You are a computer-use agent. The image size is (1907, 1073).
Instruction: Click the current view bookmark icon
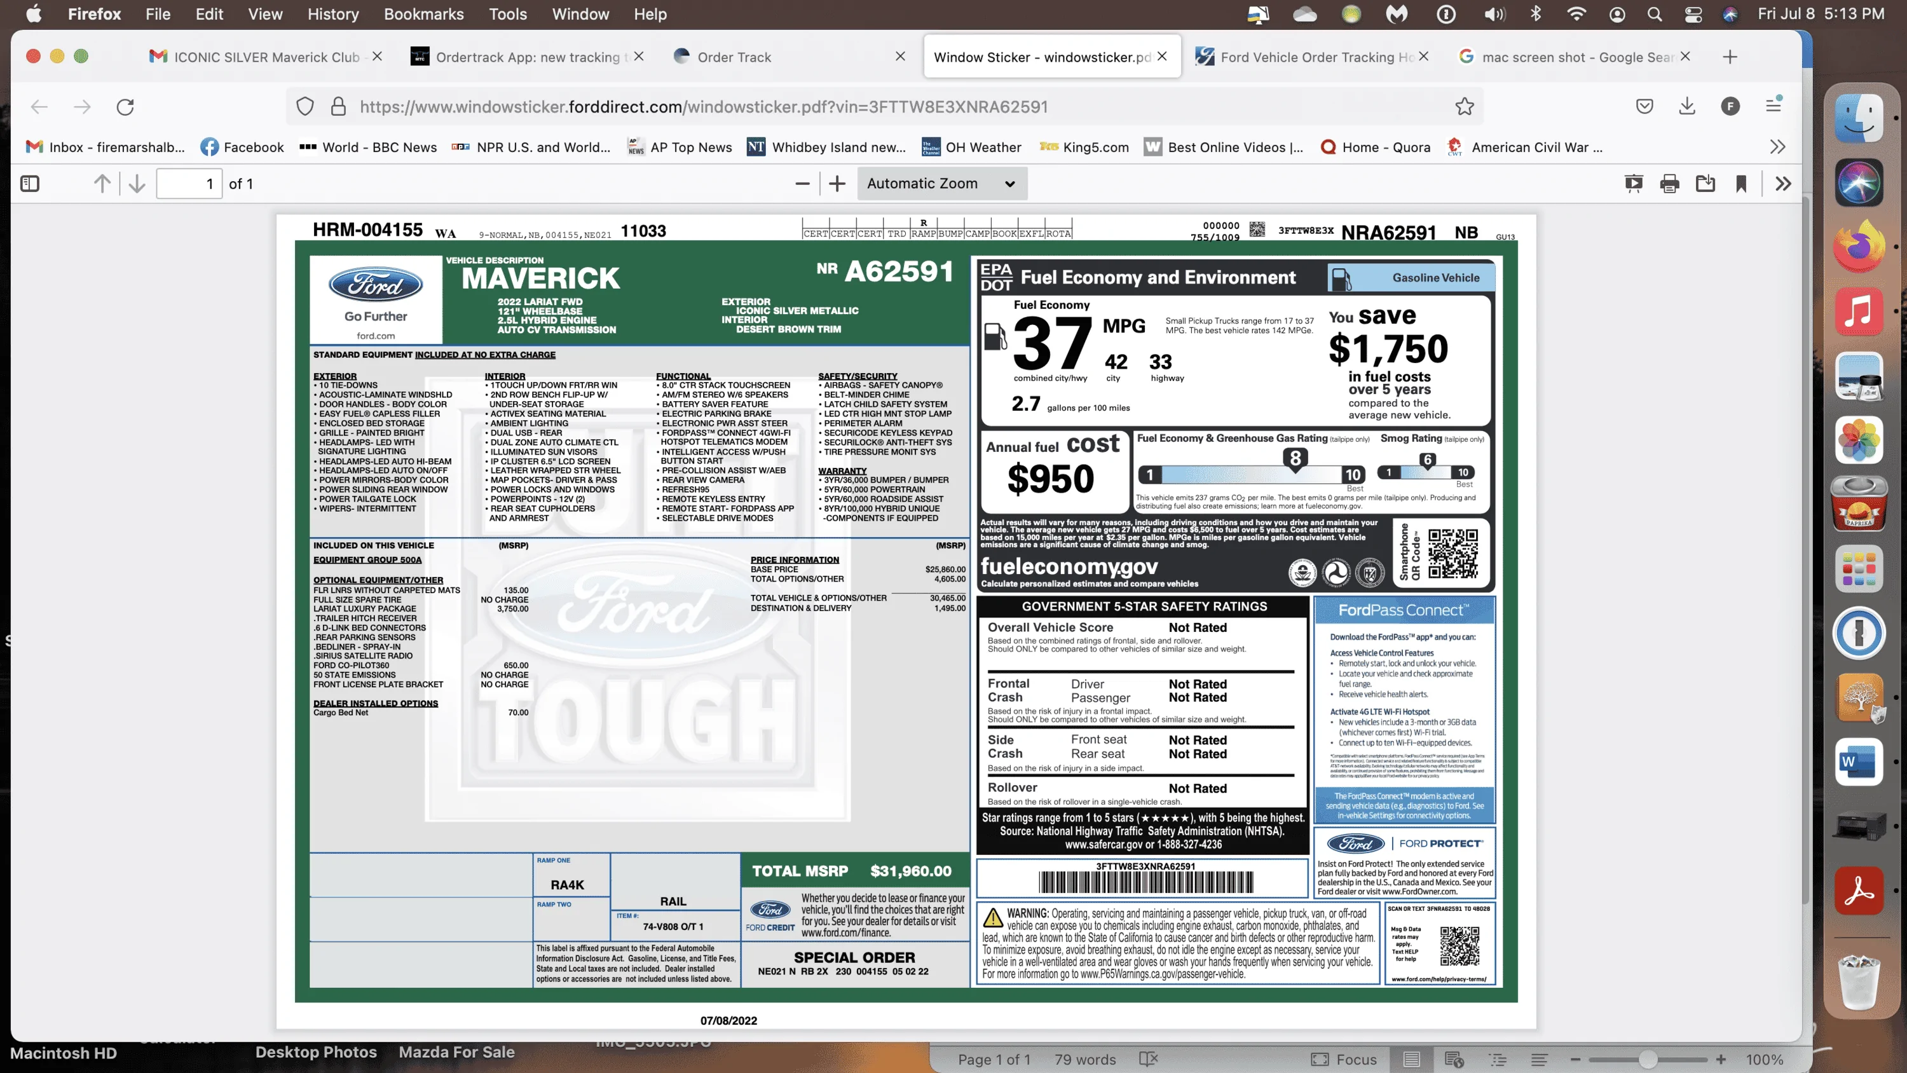pyautogui.click(x=1741, y=184)
